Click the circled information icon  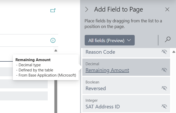tap(53, 40)
